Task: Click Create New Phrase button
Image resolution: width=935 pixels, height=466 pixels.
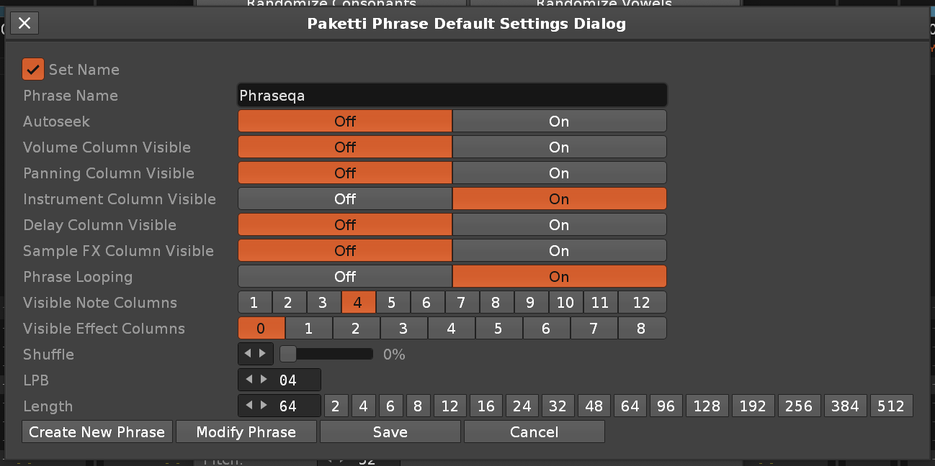Action: [x=97, y=432]
